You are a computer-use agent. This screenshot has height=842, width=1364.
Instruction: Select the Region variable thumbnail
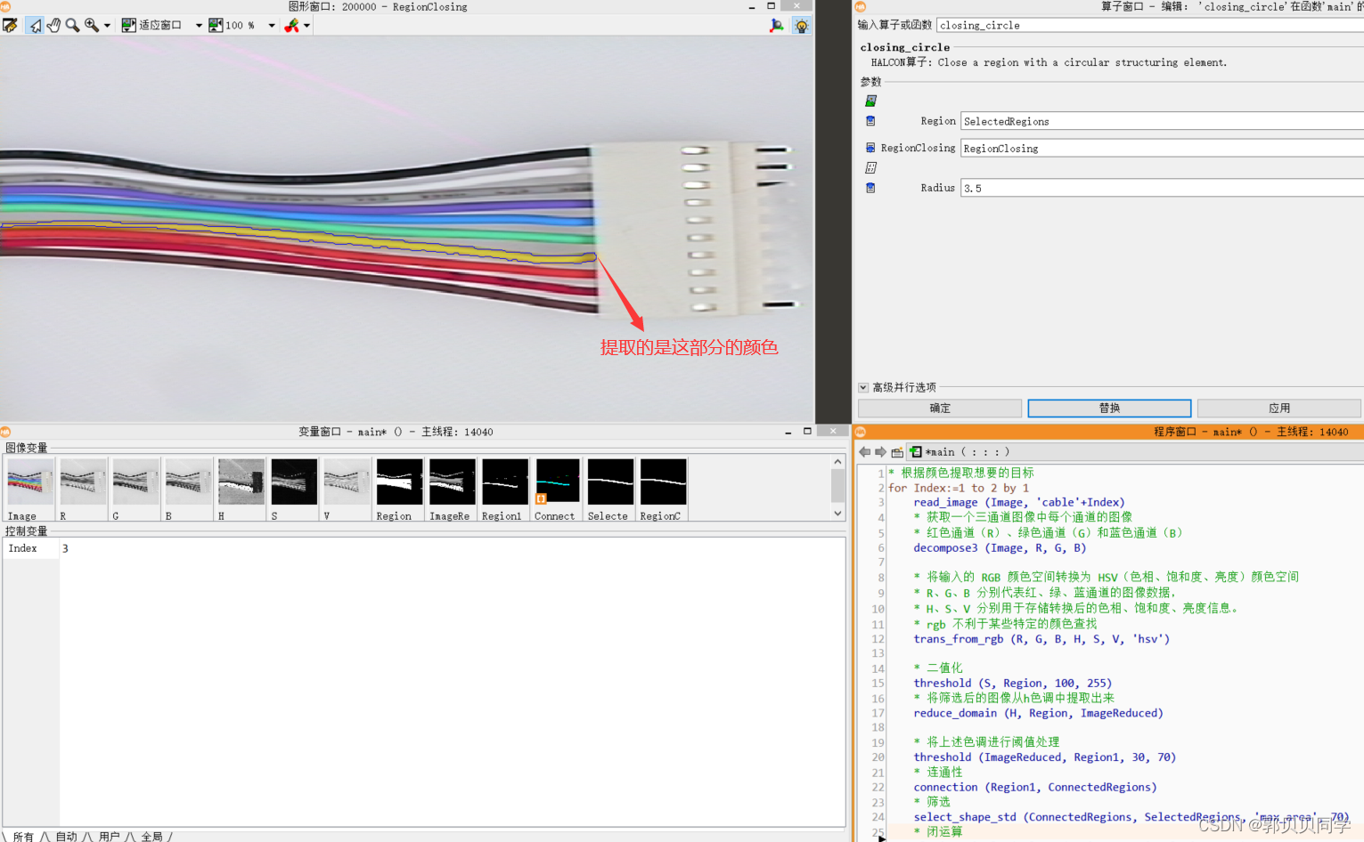399,489
